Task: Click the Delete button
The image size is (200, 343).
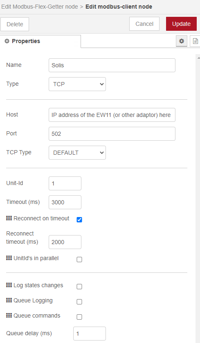Action: coord(15,24)
